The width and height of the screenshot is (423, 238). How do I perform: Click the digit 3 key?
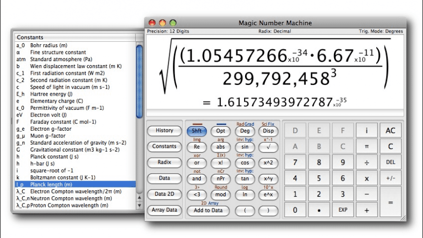(x=343, y=194)
